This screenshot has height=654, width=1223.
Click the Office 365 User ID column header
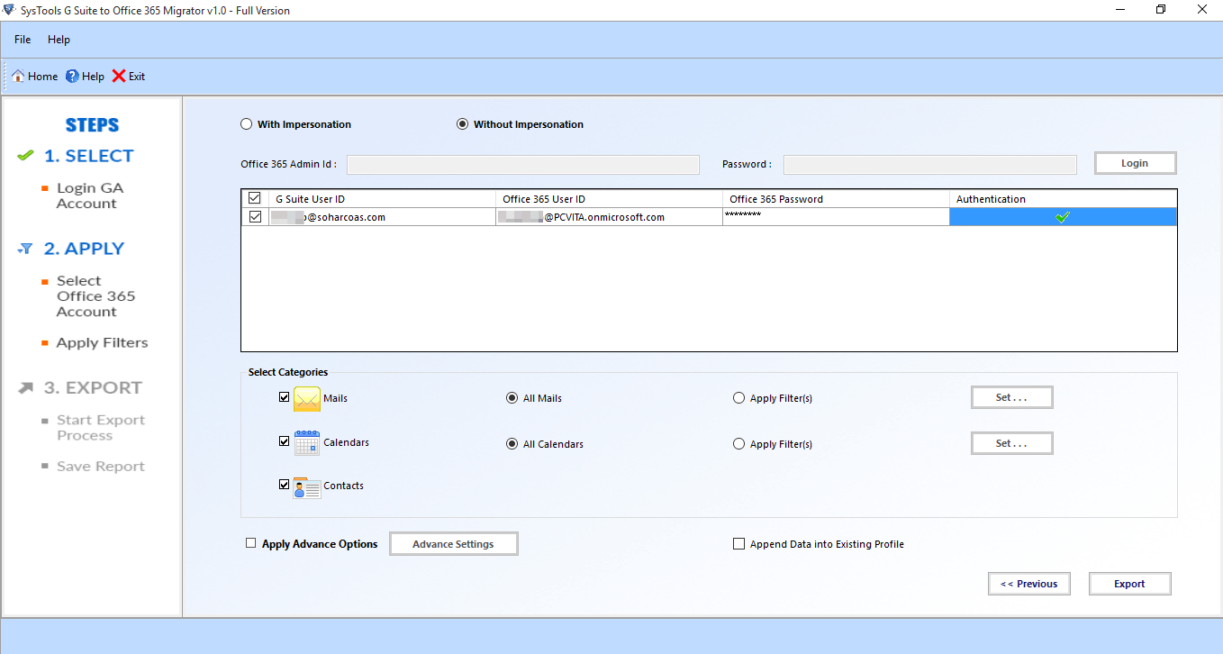pyautogui.click(x=609, y=199)
